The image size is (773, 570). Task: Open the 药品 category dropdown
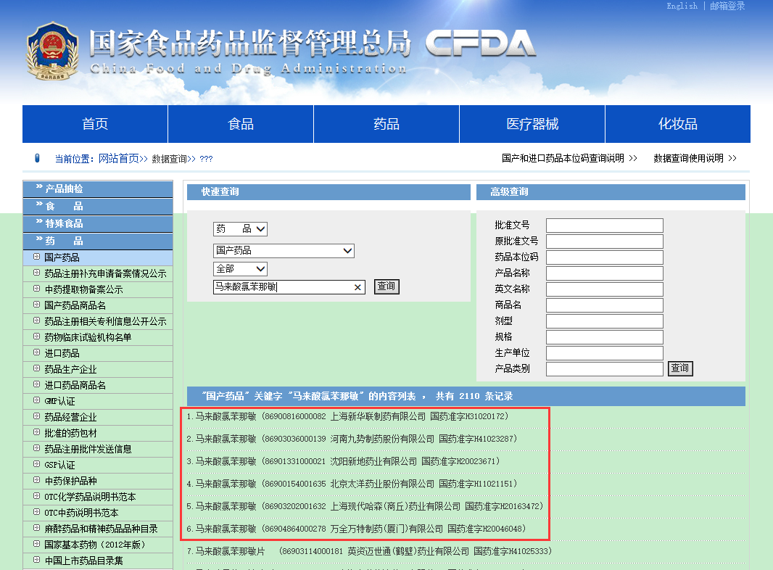(240, 229)
